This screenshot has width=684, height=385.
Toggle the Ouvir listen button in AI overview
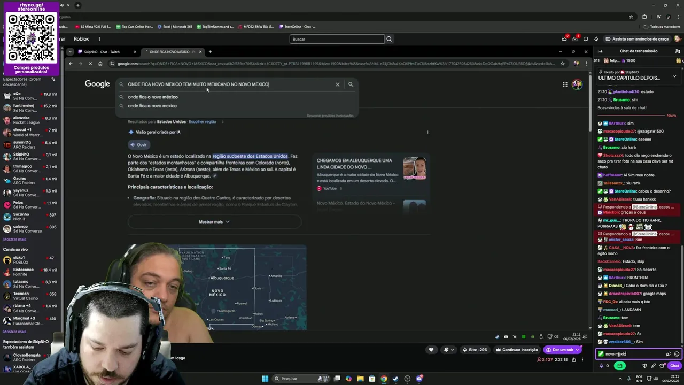tap(138, 144)
